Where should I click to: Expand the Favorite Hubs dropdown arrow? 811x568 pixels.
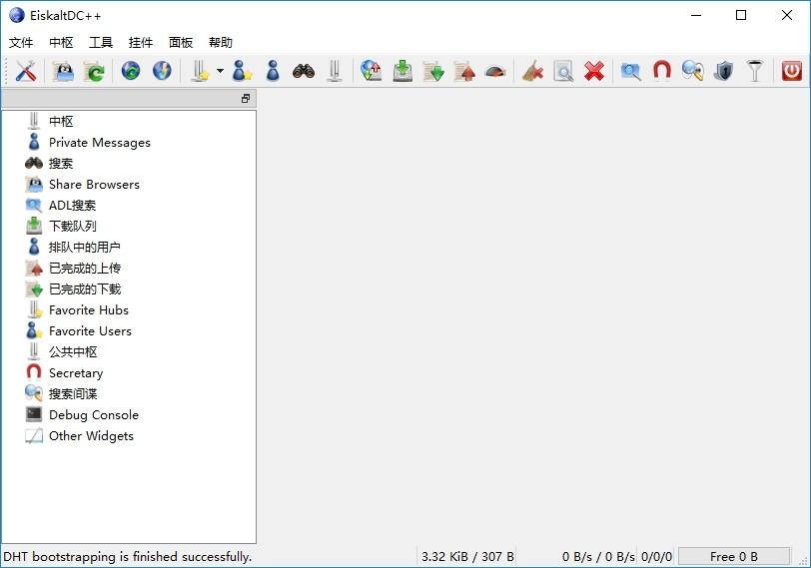[220, 71]
